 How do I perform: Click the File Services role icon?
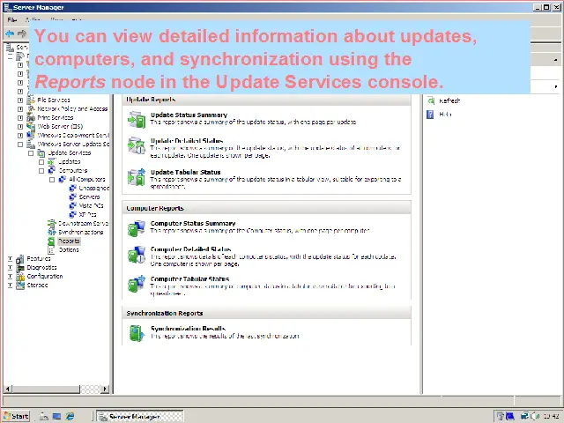click(x=31, y=100)
